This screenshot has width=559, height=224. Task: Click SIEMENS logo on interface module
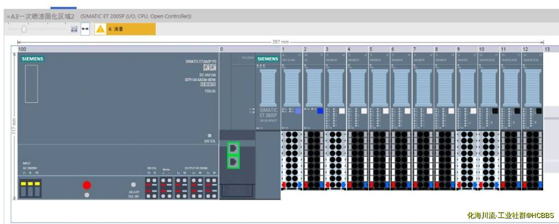click(267, 59)
